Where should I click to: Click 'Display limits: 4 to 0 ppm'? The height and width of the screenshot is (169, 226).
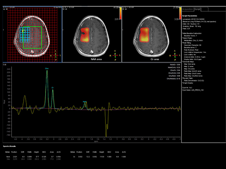(x=193, y=59)
